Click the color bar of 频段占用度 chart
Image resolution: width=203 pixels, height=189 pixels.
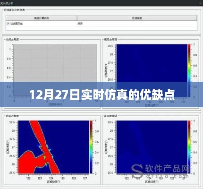pos(189,71)
